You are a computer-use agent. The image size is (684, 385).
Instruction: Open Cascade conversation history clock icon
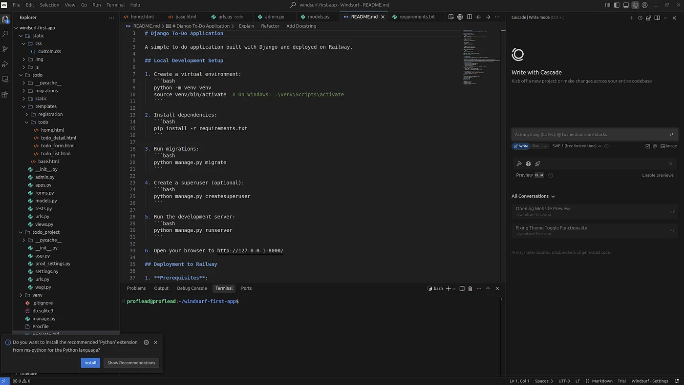tap(640, 18)
